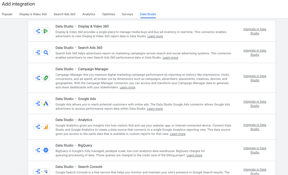Open the Optimize tab
The width and height of the screenshot is (288, 175).
pyautogui.click(x=109, y=14)
